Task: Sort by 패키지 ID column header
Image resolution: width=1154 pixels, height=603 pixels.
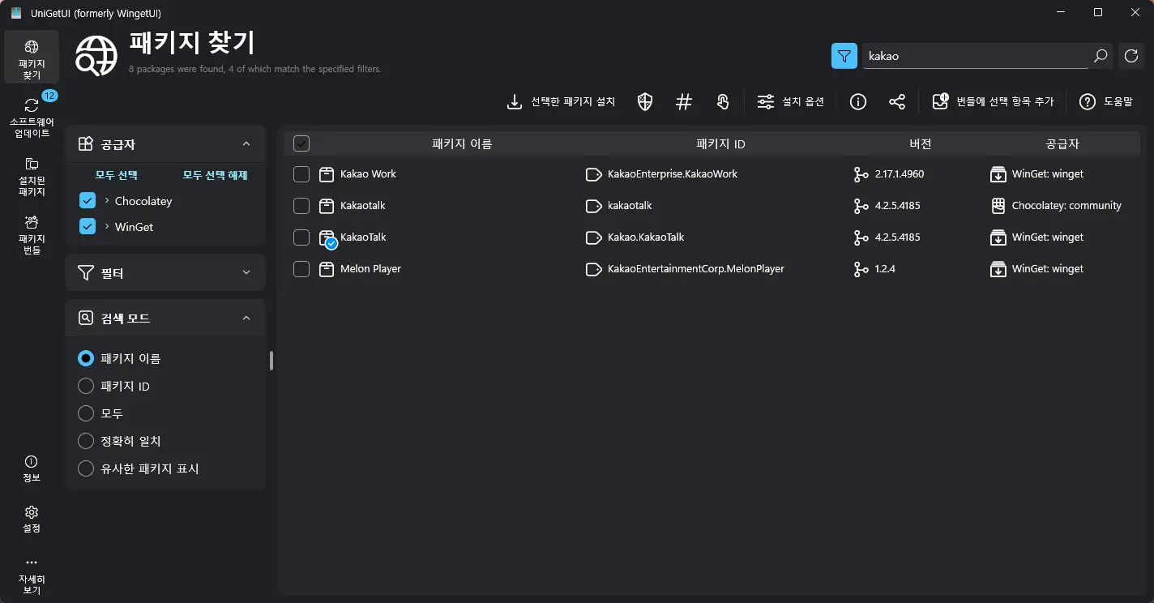Action: (720, 143)
